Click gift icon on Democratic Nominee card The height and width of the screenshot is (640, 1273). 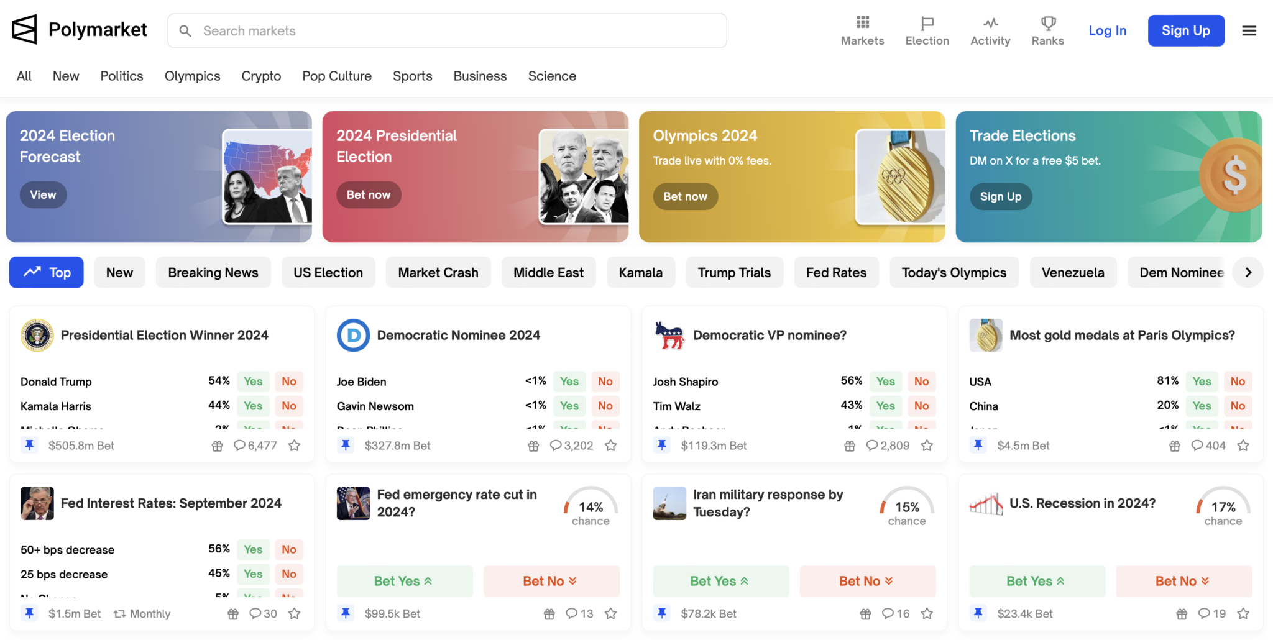coord(533,446)
